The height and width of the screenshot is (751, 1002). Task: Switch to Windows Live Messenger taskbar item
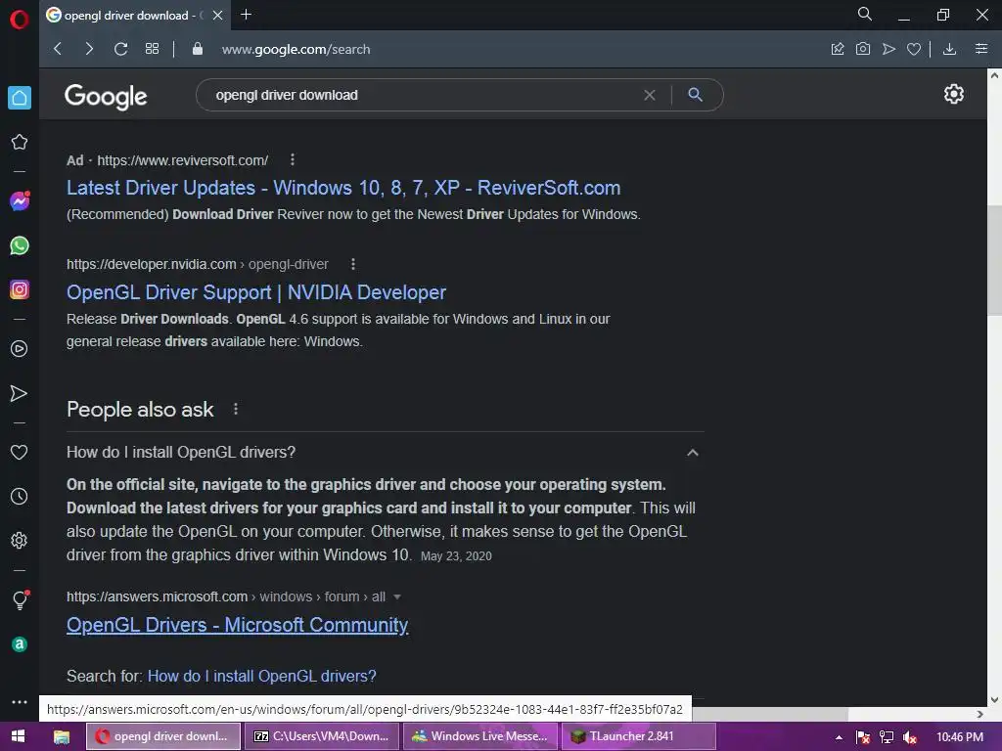click(479, 736)
